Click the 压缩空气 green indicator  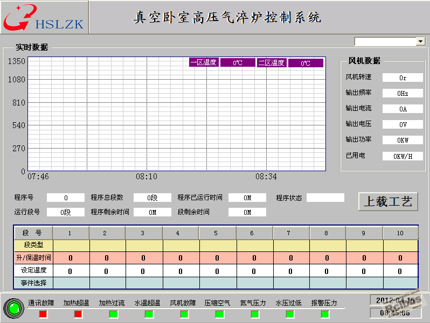coord(219,314)
